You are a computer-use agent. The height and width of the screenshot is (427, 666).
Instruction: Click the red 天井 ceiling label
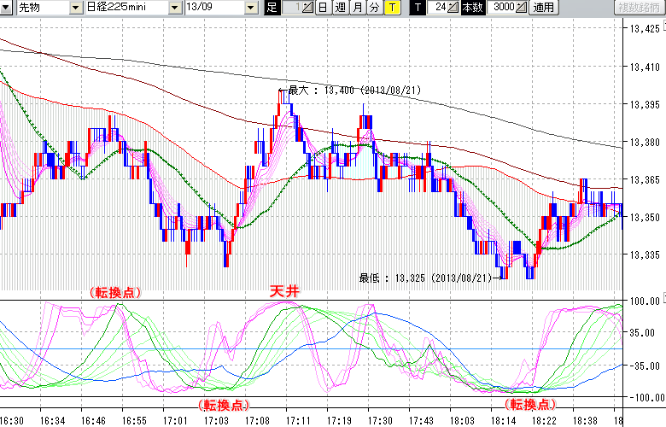pyautogui.click(x=284, y=291)
